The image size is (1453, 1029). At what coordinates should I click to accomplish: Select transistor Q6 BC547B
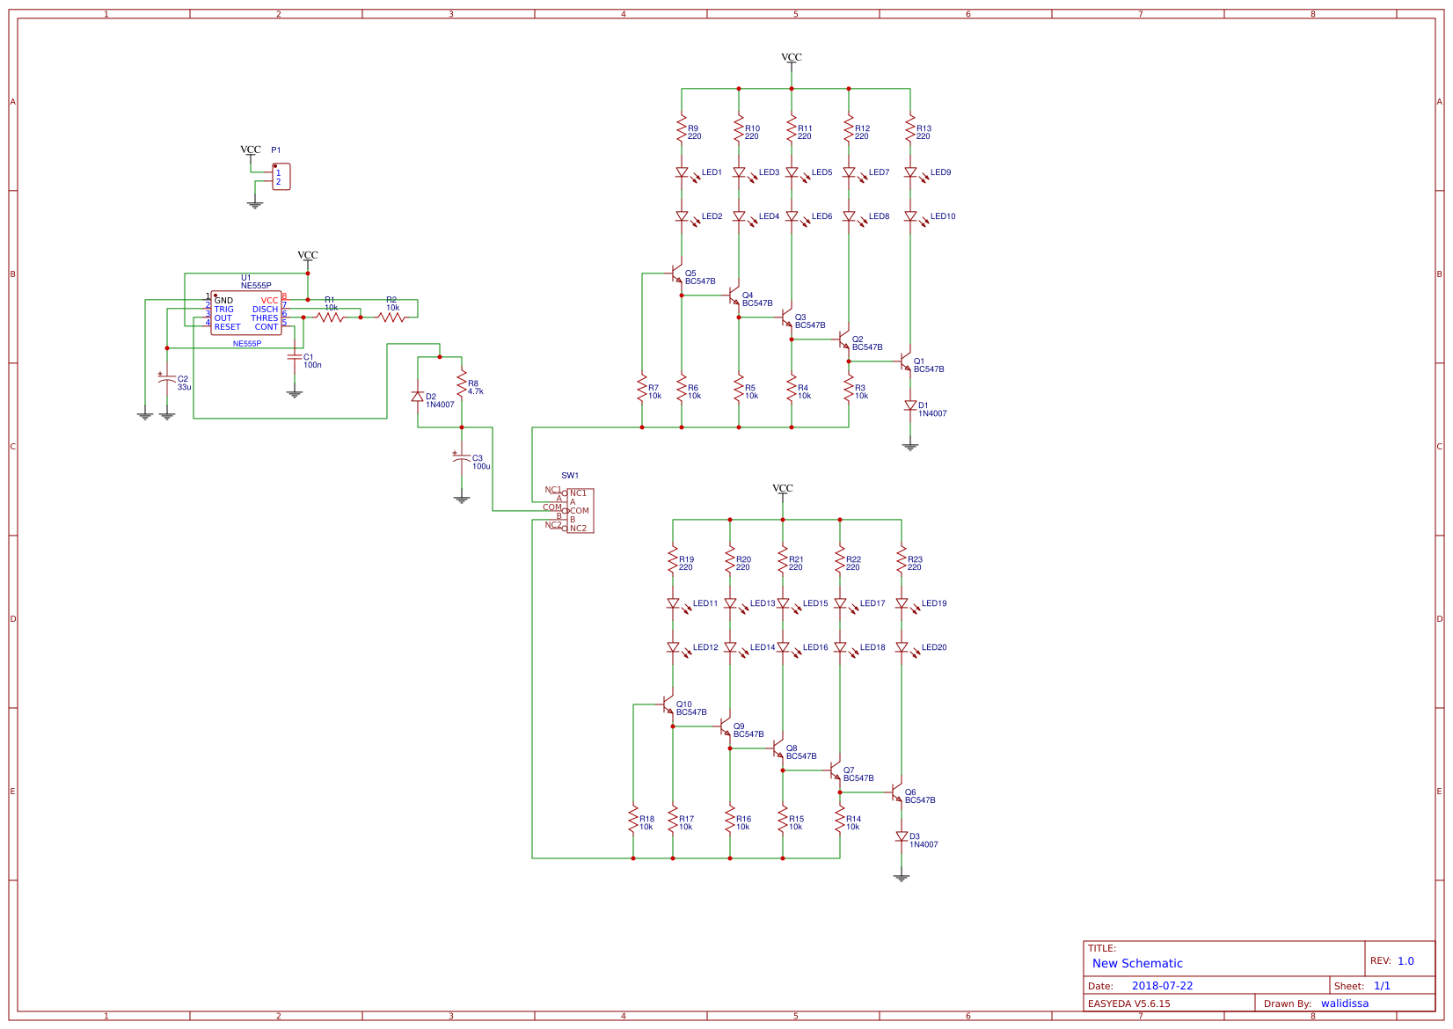tap(897, 792)
